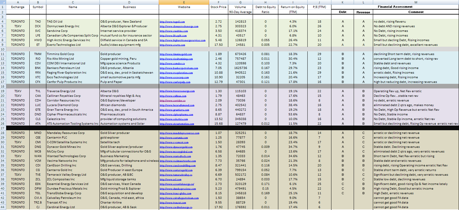Select the 'Business Marketing' cell
459x210 pixels.
coord(129,156)
